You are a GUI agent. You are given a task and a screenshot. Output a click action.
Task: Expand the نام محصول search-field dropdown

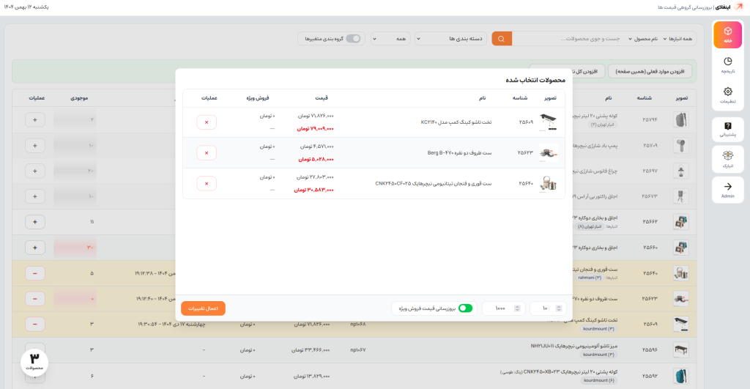click(642, 39)
